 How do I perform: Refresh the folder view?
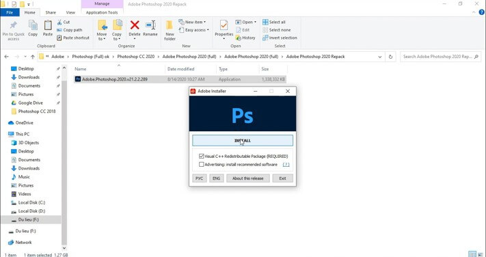coord(390,57)
